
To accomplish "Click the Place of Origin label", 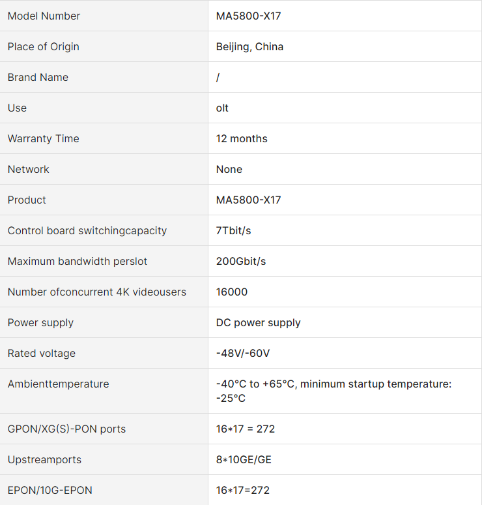I will pyautogui.click(x=44, y=47).
